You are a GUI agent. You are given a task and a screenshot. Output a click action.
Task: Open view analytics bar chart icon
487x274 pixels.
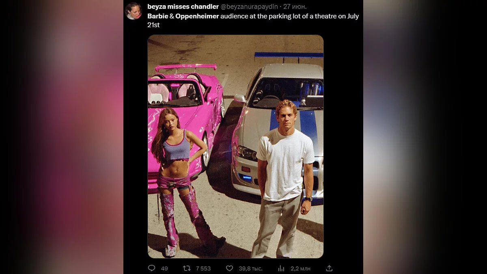click(281, 268)
